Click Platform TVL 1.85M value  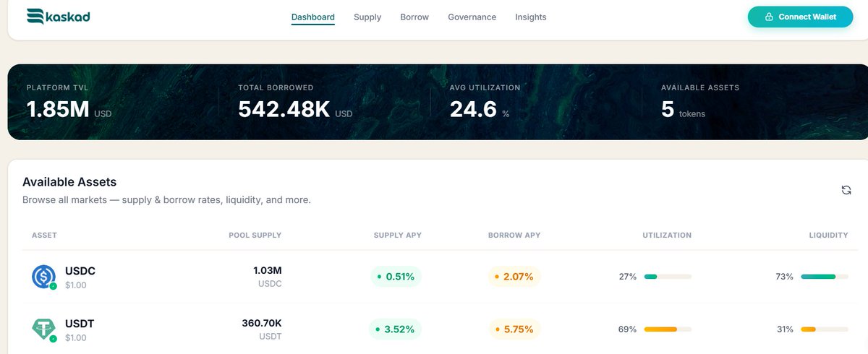(x=58, y=109)
